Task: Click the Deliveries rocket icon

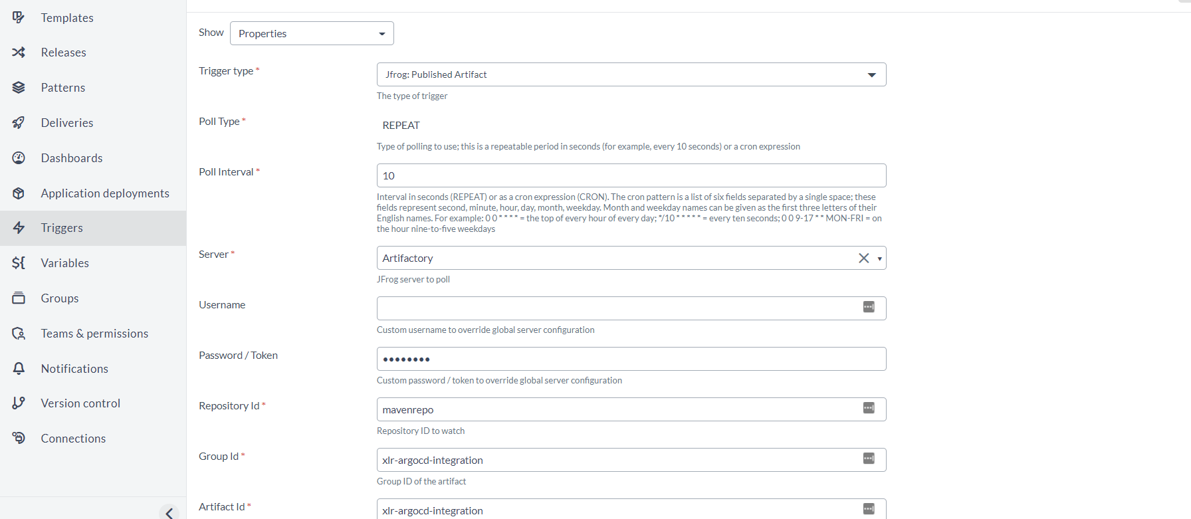Action: 19,122
